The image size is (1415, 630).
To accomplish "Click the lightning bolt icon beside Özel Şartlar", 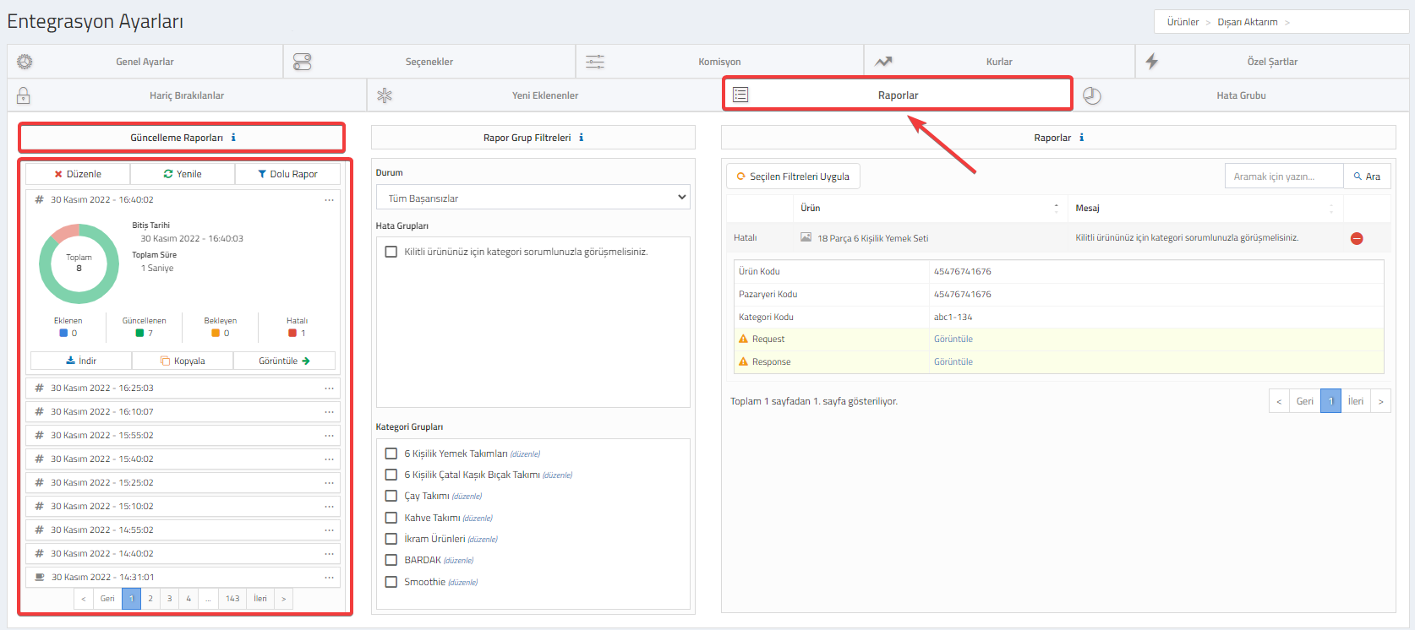I will click(1152, 62).
